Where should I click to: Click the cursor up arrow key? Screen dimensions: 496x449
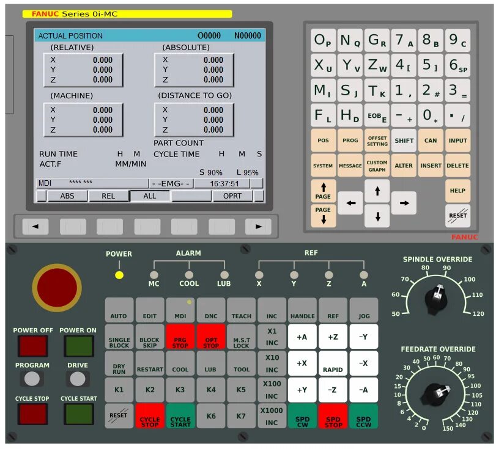(x=377, y=191)
